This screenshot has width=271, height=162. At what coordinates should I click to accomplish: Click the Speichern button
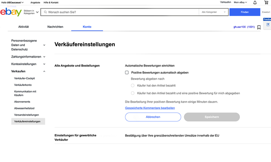(212, 117)
